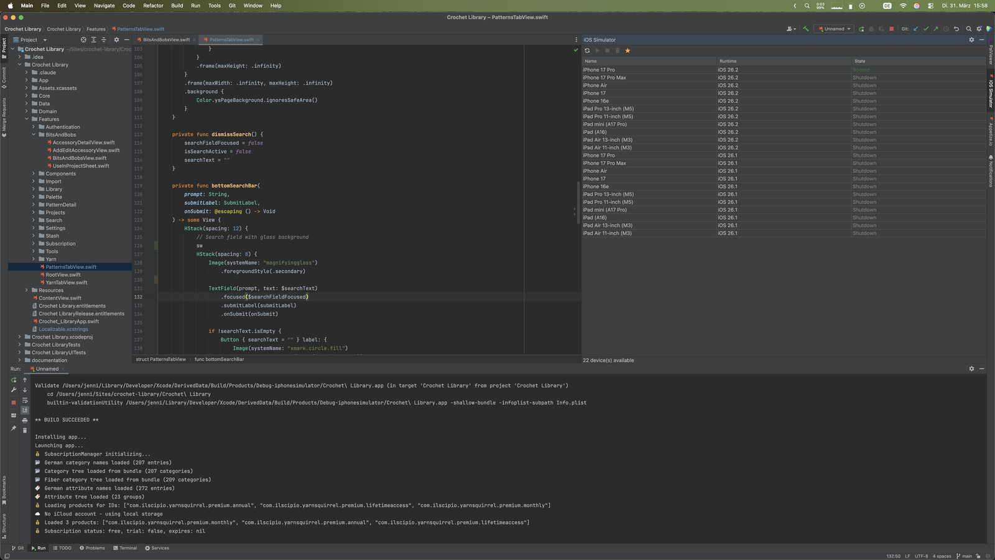The image size is (995, 560).
Task: Open RootView.swift in the project tree
Action: [x=63, y=275]
